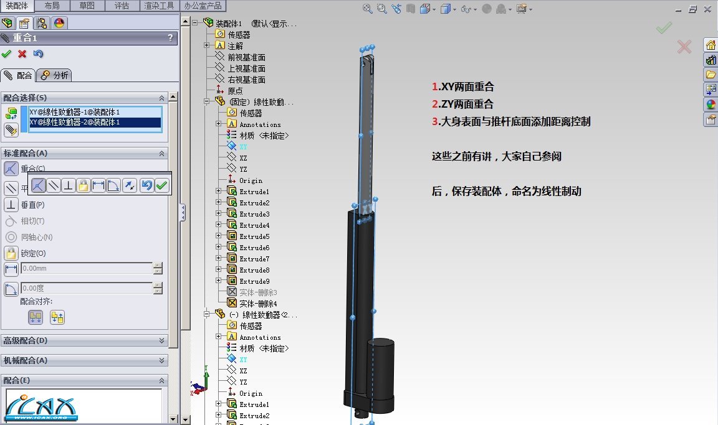Open the PropertyManager tab icon
This screenshot has width=718, height=425.
pos(24,23)
